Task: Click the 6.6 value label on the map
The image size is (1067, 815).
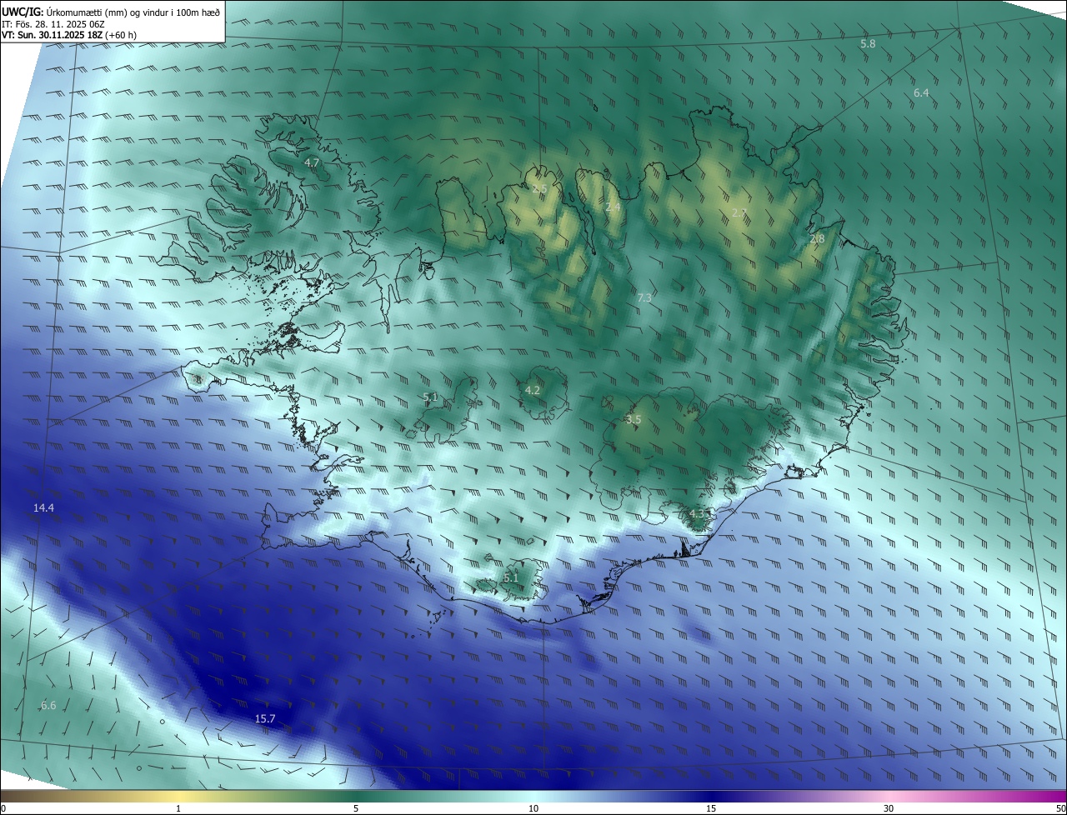Action: pos(48,706)
